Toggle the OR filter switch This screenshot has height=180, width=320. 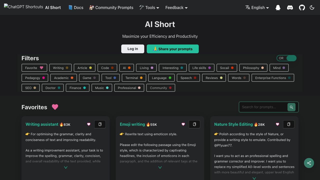pyautogui.click(x=286, y=58)
